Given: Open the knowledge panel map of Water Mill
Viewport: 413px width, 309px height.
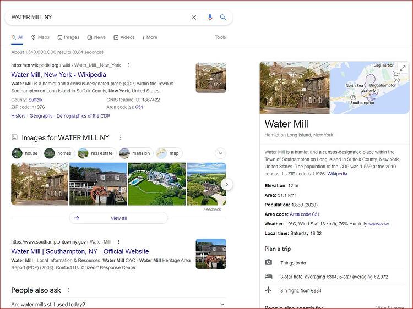Looking at the screenshot, I should click(x=369, y=87).
